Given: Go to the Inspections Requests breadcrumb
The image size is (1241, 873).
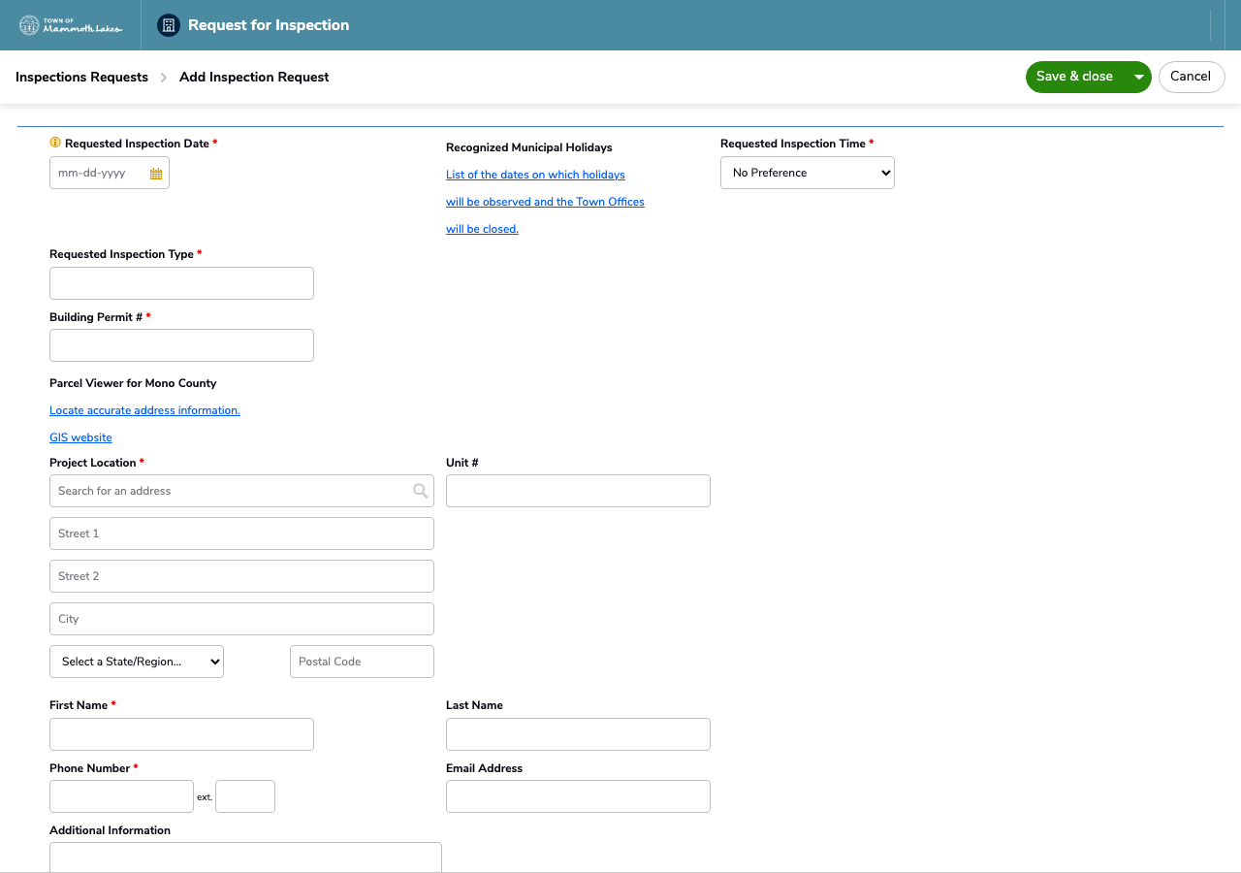Looking at the screenshot, I should [x=81, y=78].
